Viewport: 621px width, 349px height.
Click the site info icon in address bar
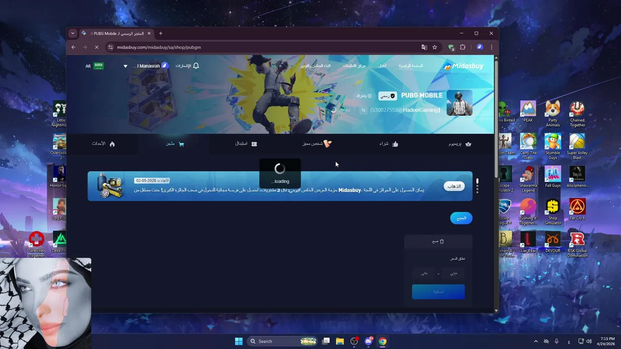point(111,47)
